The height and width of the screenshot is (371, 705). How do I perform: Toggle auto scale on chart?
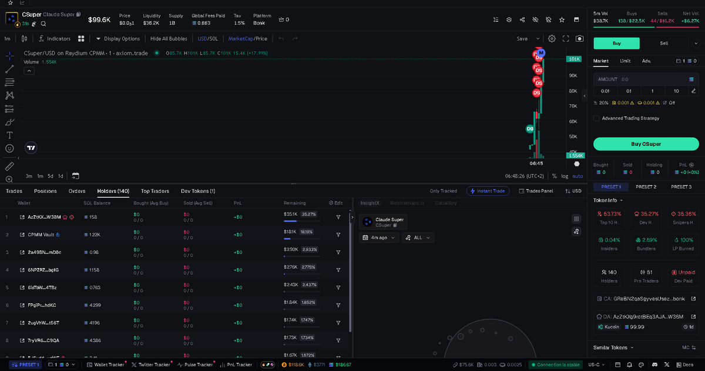tap(578, 176)
